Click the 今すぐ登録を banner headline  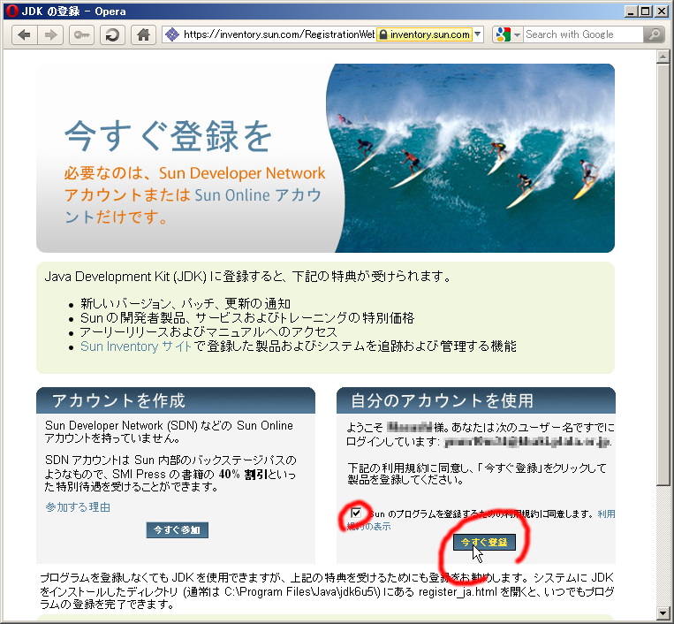(x=169, y=136)
